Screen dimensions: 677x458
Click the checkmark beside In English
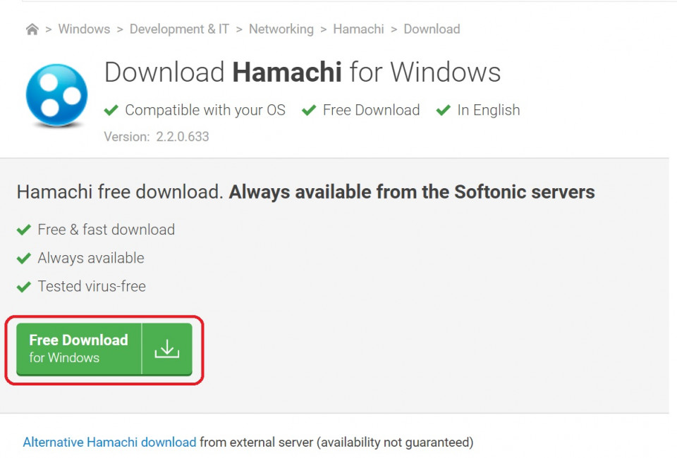443,111
